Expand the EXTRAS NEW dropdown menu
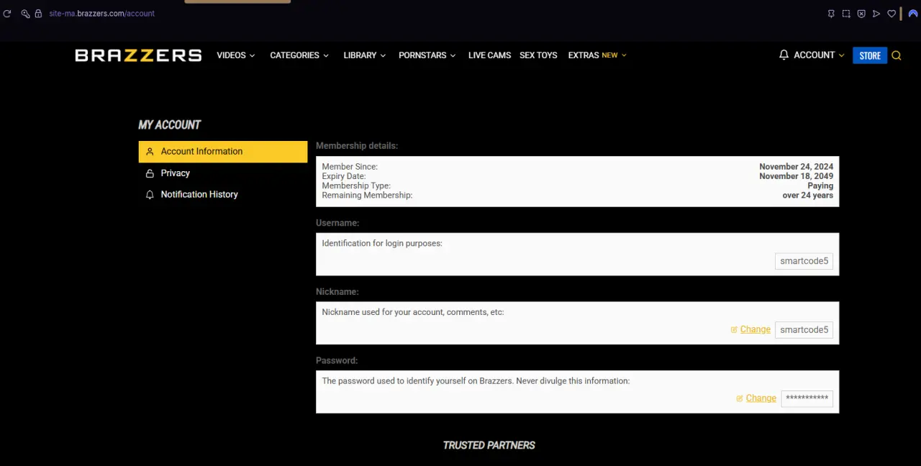 click(597, 55)
